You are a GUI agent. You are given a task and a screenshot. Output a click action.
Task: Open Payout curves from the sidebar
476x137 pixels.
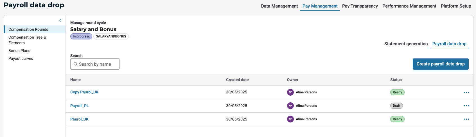point(21,58)
